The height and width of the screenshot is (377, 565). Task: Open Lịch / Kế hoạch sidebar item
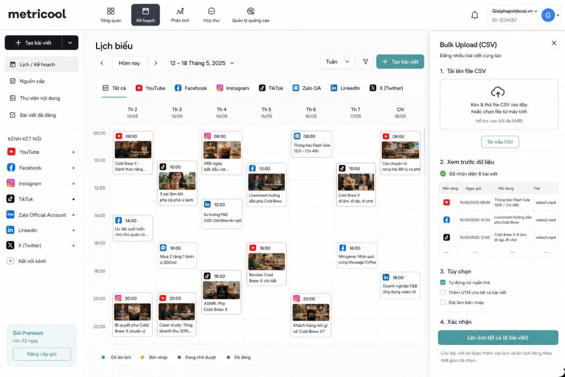[x=41, y=64]
